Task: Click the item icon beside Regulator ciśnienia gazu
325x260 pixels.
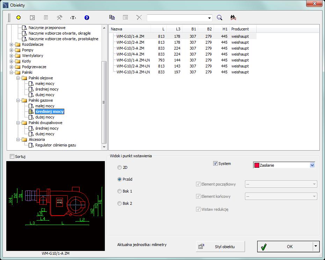Action: 31,145
